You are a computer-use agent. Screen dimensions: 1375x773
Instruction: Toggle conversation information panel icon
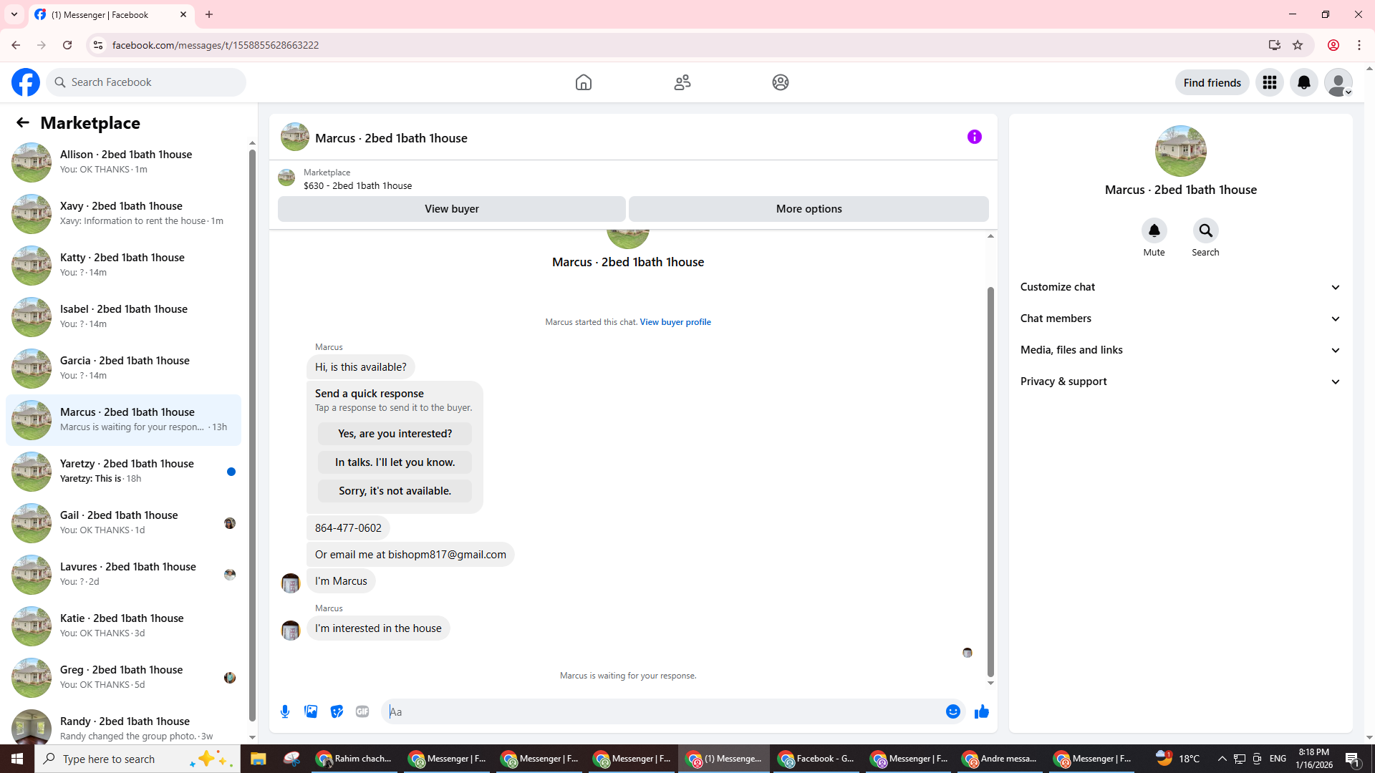[x=974, y=137]
